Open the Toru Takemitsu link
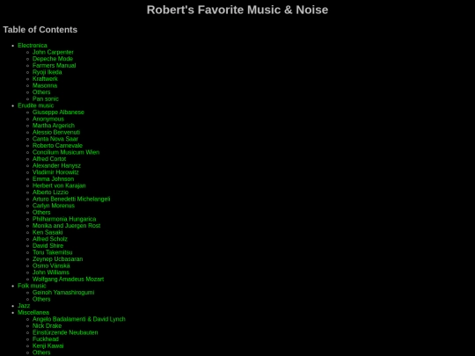The image size is (475, 356). (x=53, y=252)
